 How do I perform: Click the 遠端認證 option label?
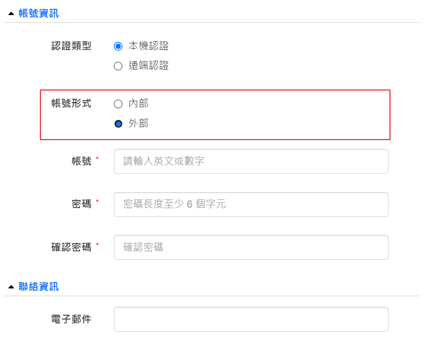click(148, 66)
